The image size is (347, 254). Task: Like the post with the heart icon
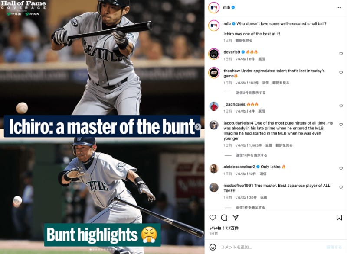click(x=213, y=218)
